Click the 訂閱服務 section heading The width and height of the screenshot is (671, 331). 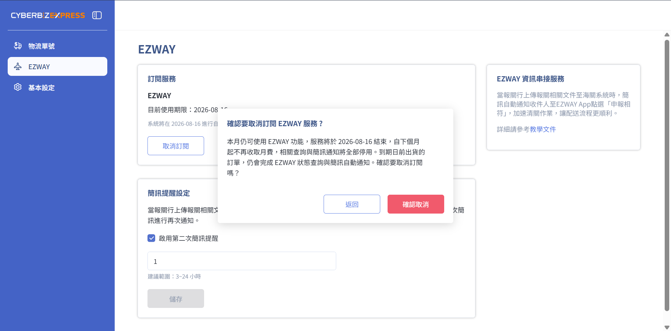click(x=162, y=79)
